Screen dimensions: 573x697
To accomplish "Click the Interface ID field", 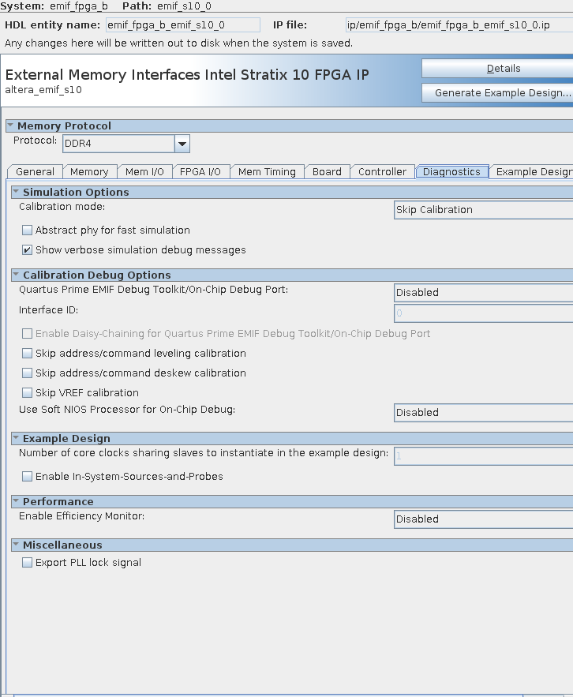I will [x=483, y=313].
